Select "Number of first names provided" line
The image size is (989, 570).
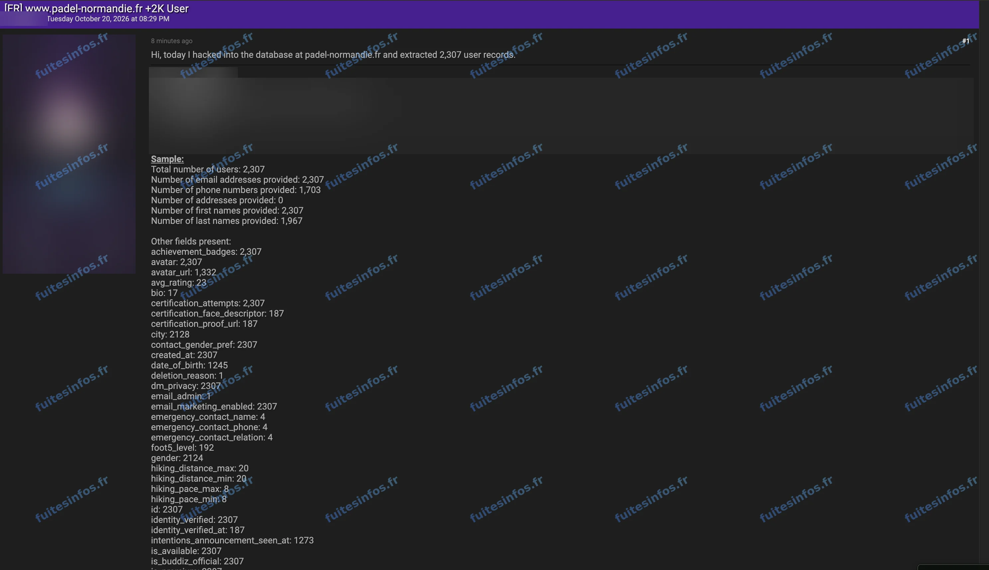pyautogui.click(x=227, y=211)
